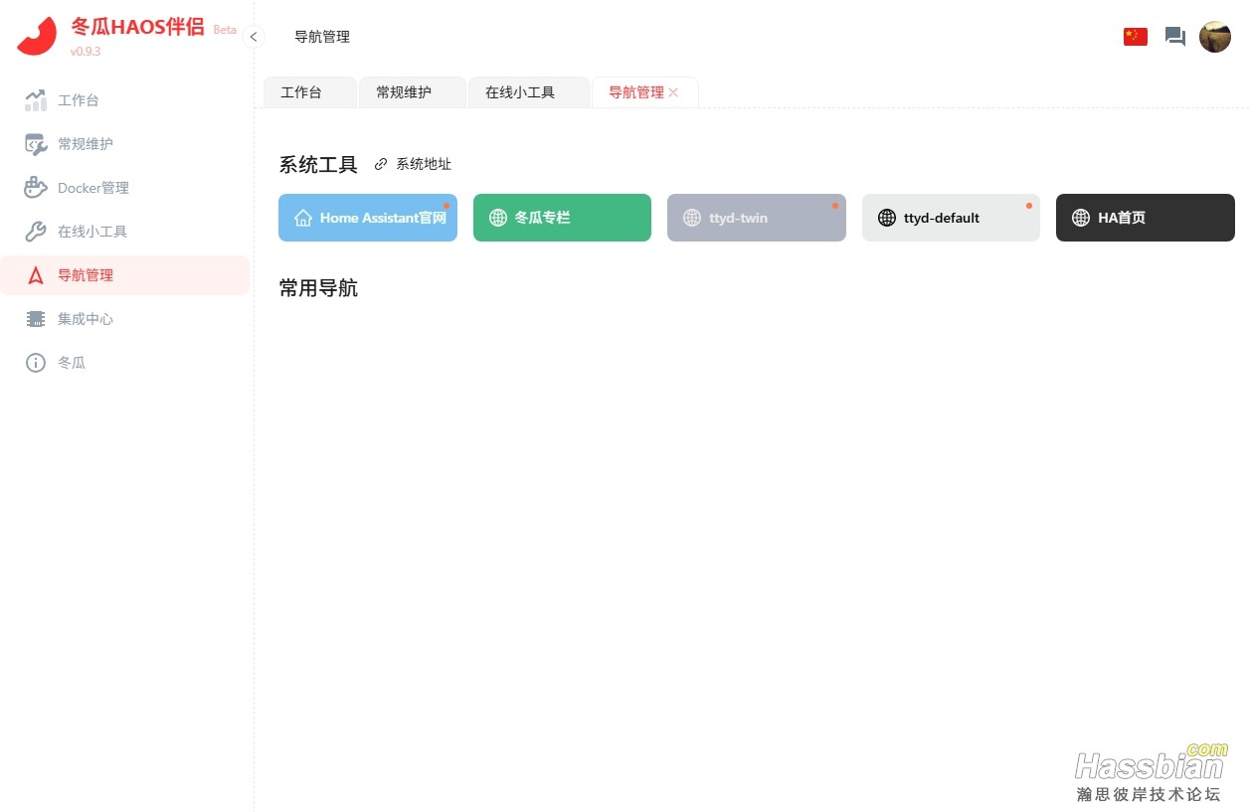Click the 导航管理 breadcrumb title
1249x812 pixels.
322,37
